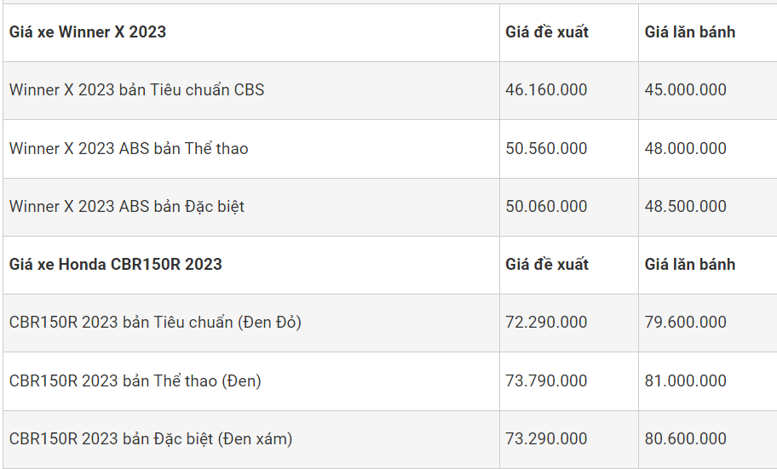777x469 pixels.
Task: Select 'Winner X 2023 ABS bản Đặc biệt' cell
Action: (x=127, y=206)
